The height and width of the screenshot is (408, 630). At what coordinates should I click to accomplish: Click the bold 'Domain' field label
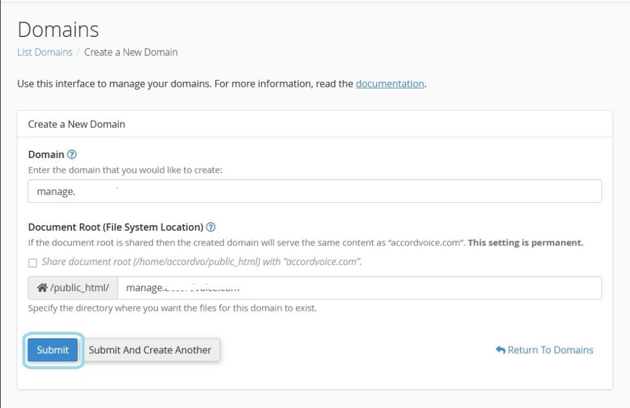(46, 154)
